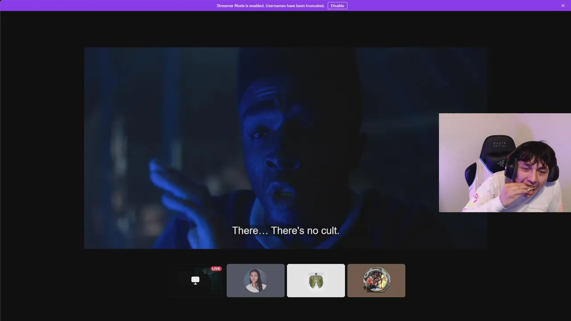Click the webcam overlay of the streamer
Image resolution: width=571 pixels, height=321 pixels.
click(x=505, y=163)
